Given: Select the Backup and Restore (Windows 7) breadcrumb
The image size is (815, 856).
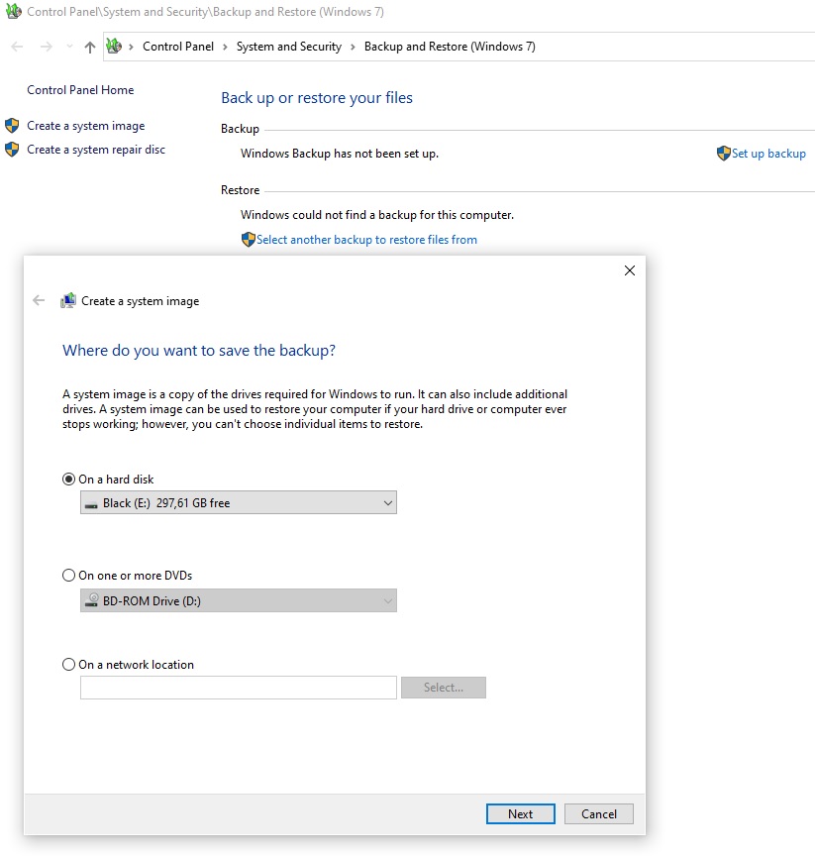Looking at the screenshot, I should pyautogui.click(x=450, y=47).
